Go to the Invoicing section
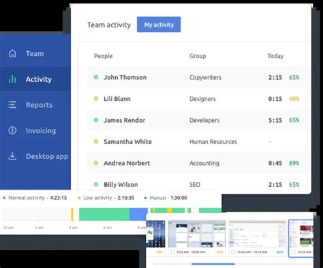 tap(35, 130)
